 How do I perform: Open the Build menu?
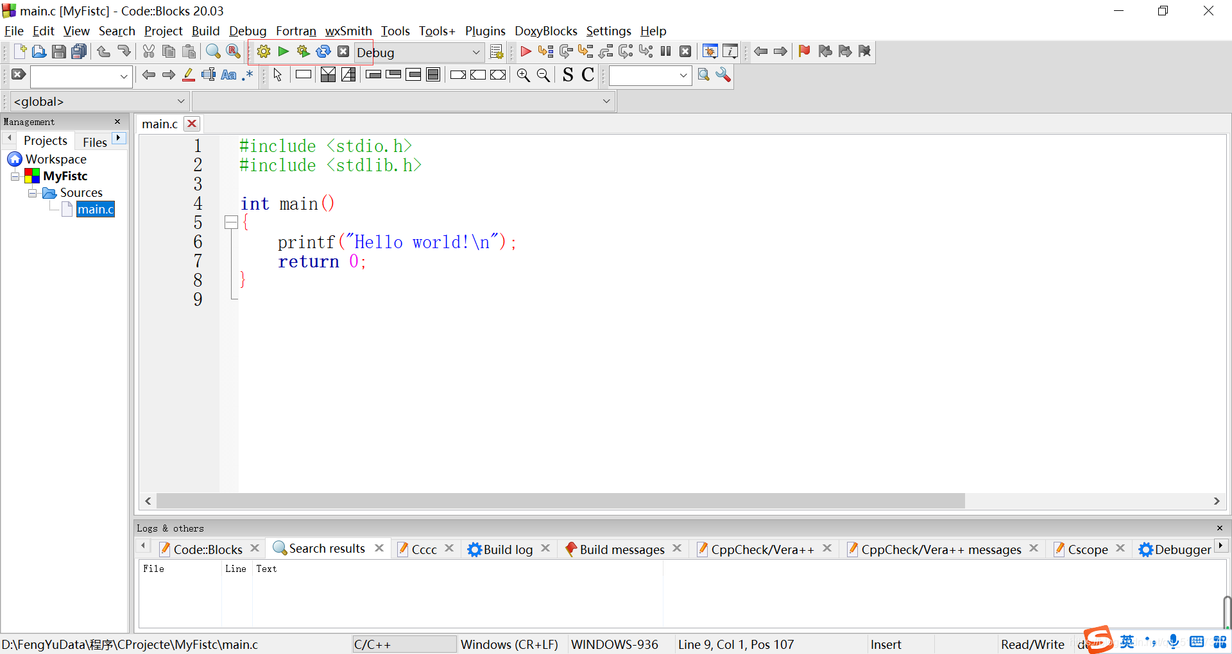(205, 31)
